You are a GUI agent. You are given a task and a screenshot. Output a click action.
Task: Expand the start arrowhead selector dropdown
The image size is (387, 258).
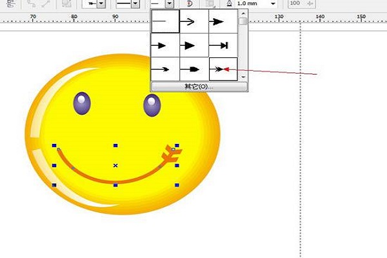pyautogui.click(x=101, y=4)
